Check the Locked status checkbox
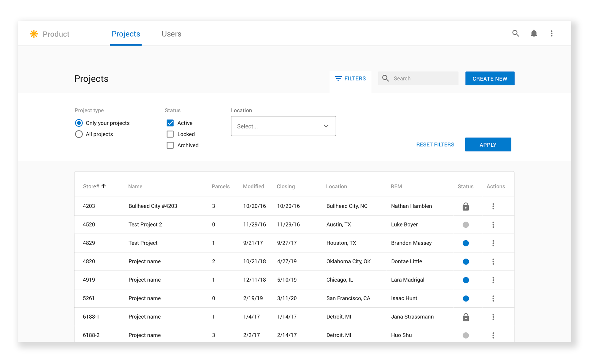The height and width of the screenshot is (363, 589). coord(170,134)
